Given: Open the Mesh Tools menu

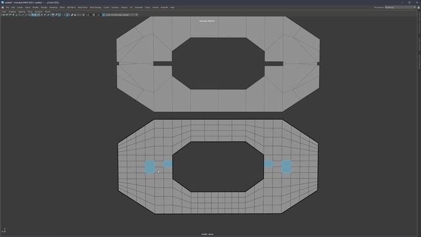Looking at the screenshot, I should (x=83, y=7).
